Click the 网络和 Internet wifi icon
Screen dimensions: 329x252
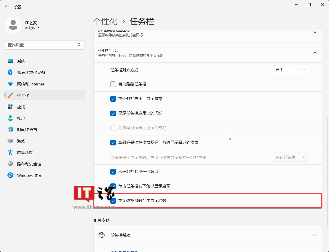pos(10,84)
